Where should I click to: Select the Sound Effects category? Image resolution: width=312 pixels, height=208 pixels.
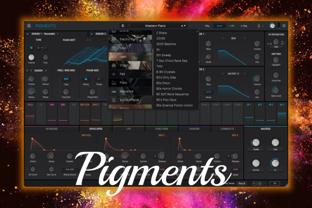130,100
